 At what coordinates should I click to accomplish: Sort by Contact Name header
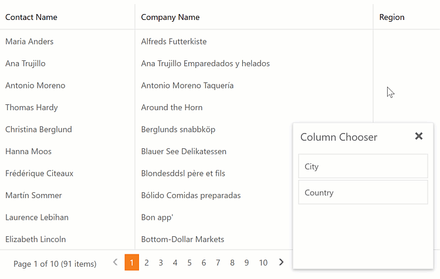point(31,17)
